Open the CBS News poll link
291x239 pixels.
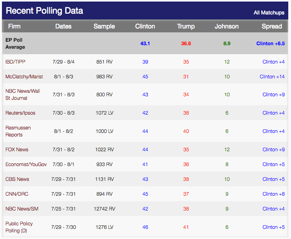pos(17,179)
